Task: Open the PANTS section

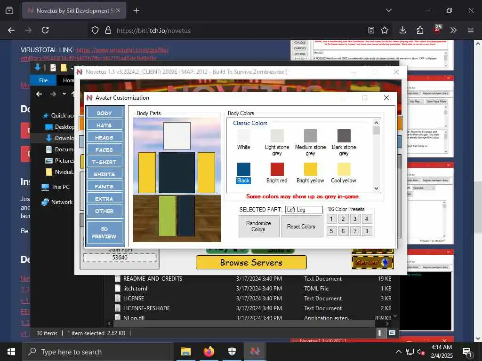Action: pos(104,186)
